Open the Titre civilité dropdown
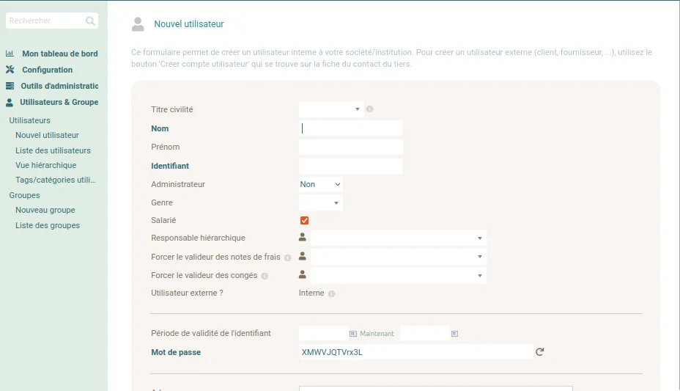This screenshot has width=680, height=391. (331, 109)
